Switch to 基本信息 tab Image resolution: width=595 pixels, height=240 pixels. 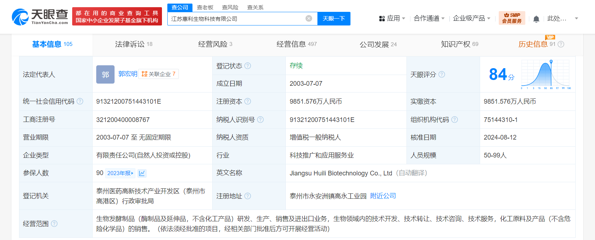point(52,44)
